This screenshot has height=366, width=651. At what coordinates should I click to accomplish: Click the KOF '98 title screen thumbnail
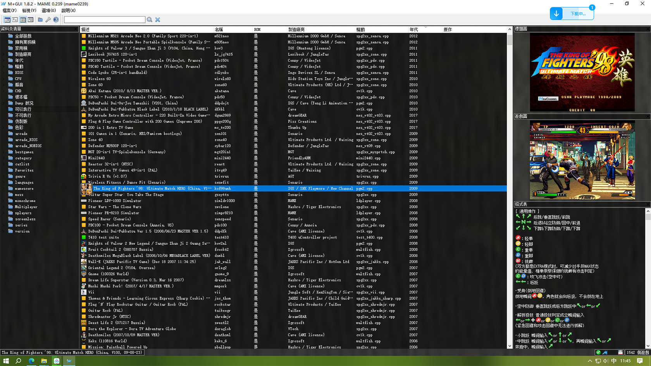(582, 72)
